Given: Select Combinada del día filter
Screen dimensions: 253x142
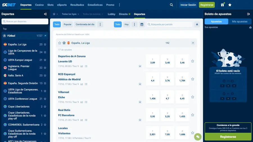Looking at the screenshot, I should pos(85,24).
